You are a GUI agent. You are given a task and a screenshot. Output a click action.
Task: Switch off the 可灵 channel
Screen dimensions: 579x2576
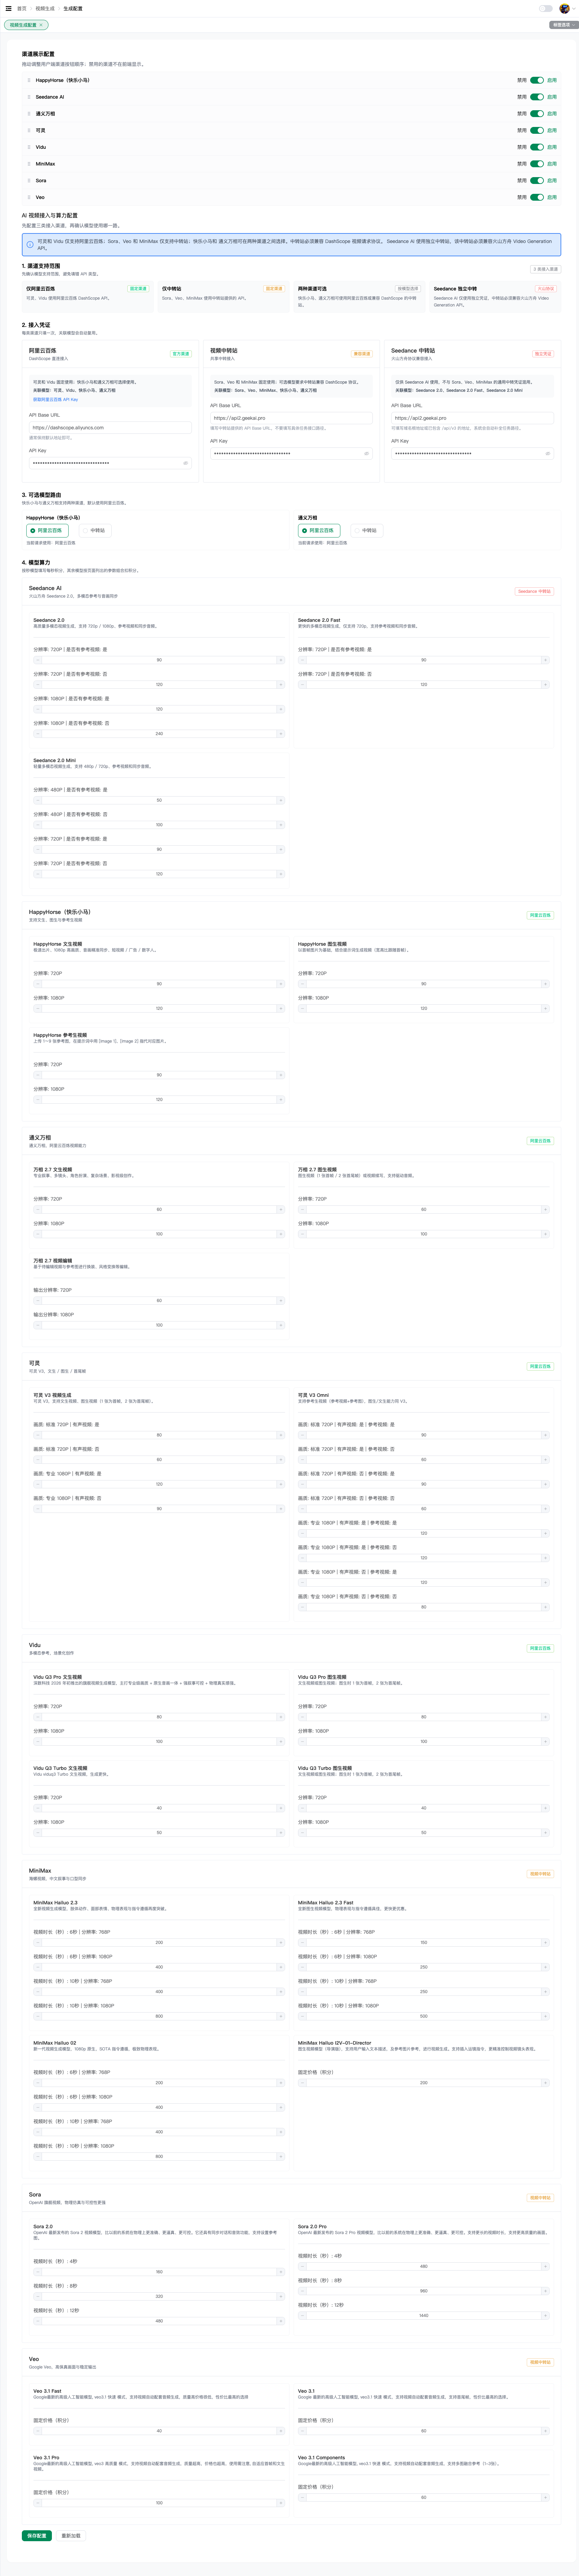[x=537, y=130]
